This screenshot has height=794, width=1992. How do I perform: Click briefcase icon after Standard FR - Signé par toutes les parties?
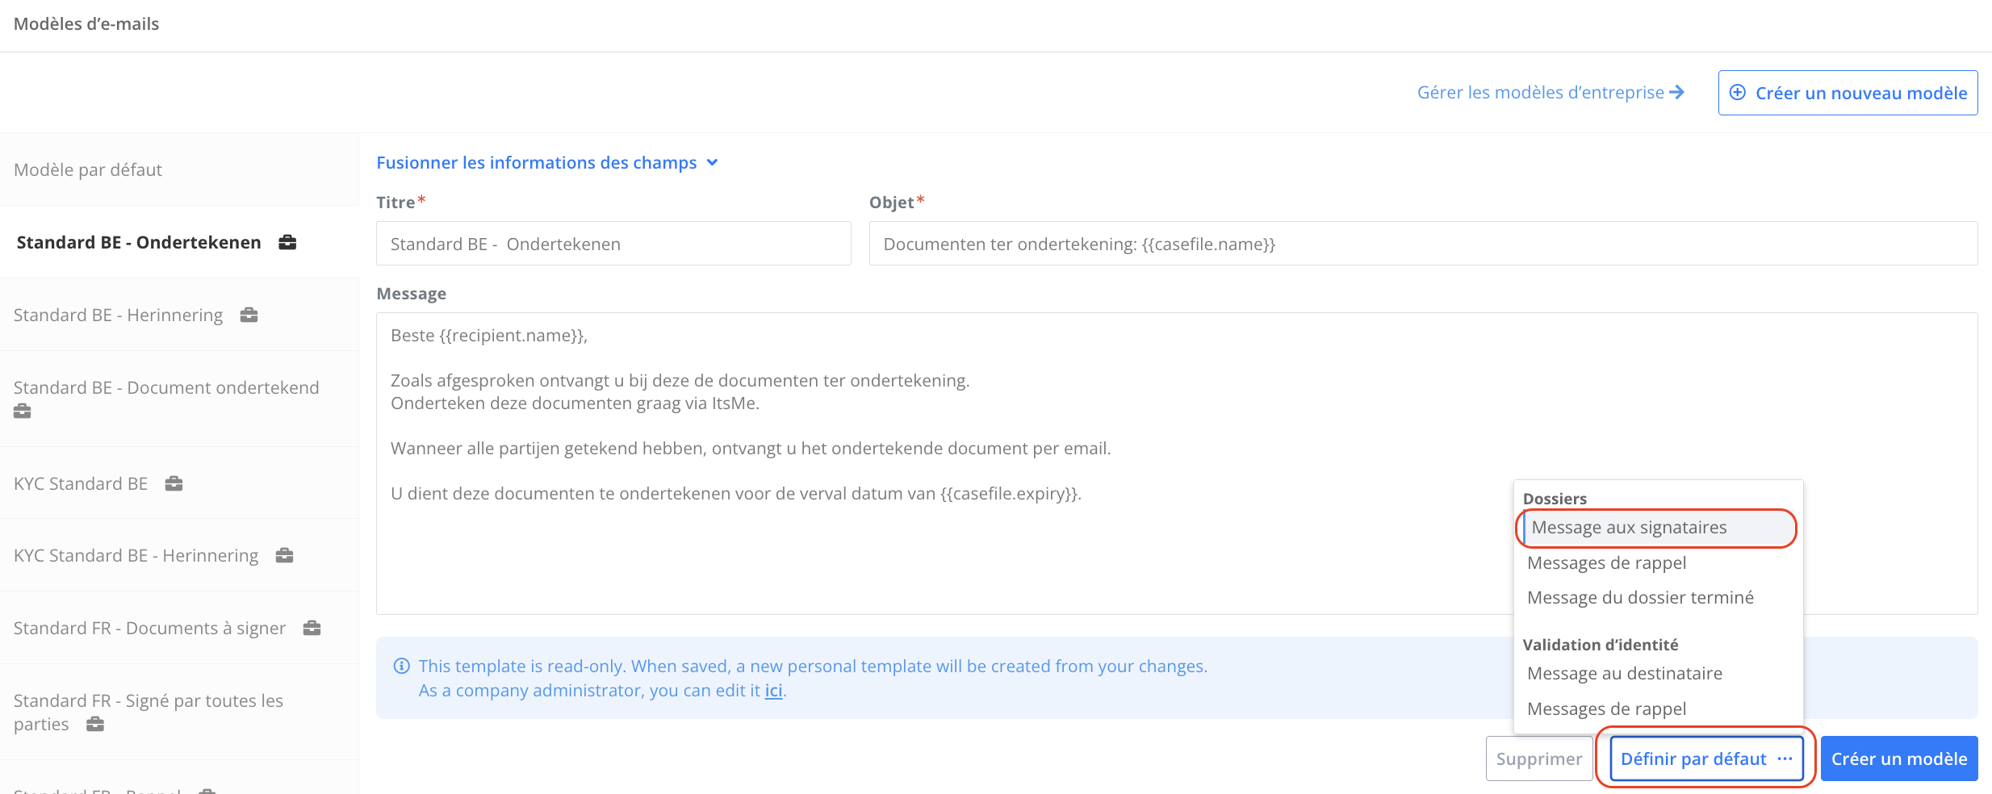tap(95, 724)
